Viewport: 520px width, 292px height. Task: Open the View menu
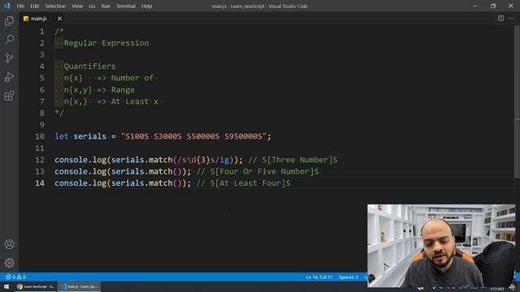[x=77, y=6]
